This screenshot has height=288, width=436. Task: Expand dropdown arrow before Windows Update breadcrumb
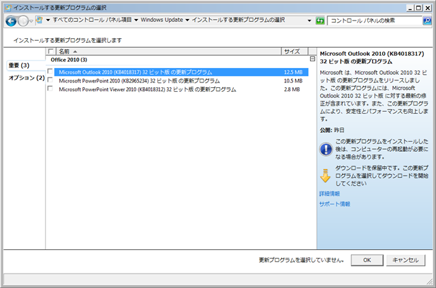pos(136,20)
